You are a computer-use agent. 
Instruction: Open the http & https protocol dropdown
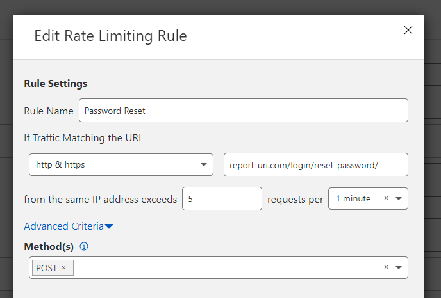click(121, 164)
